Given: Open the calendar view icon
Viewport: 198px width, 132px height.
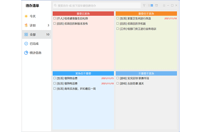Looking at the screenshot, I should tap(156, 6).
